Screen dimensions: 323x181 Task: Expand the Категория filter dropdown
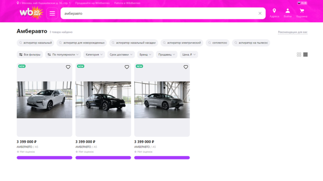94,55
